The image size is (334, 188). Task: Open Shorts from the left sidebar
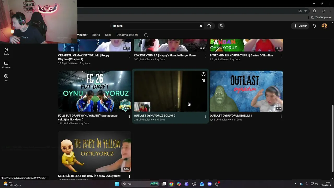click(6, 51)
